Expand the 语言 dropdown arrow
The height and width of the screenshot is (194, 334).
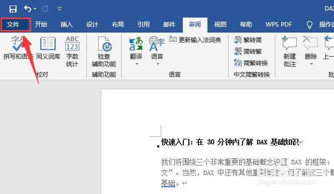pyautogui.click(x=158, y=64)
